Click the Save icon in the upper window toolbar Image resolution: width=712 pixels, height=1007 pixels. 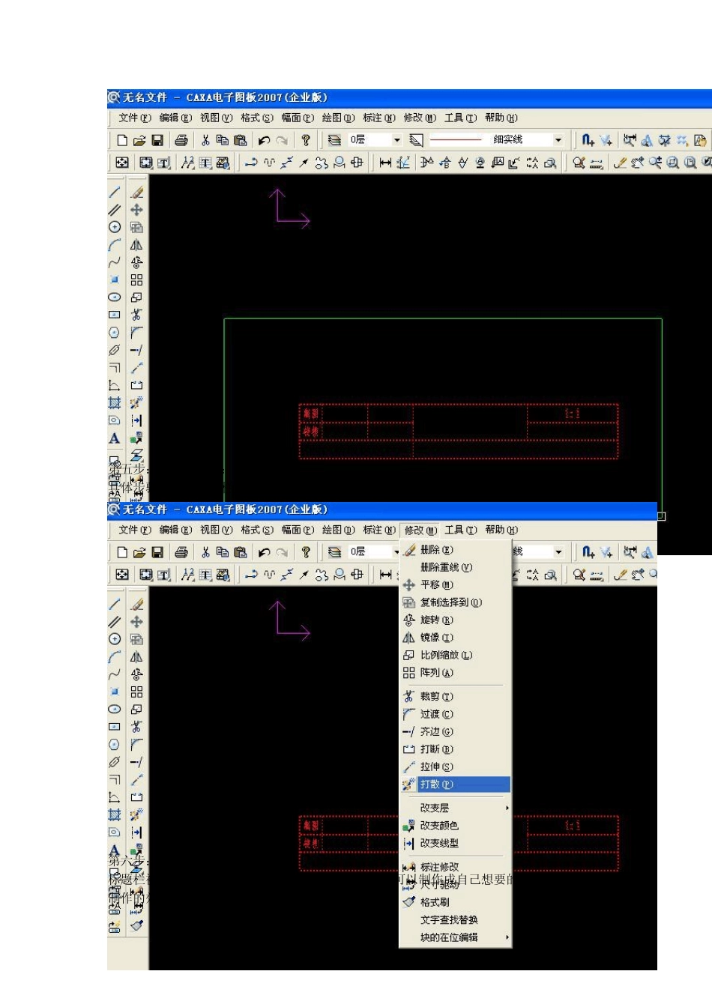click(157, 140)
